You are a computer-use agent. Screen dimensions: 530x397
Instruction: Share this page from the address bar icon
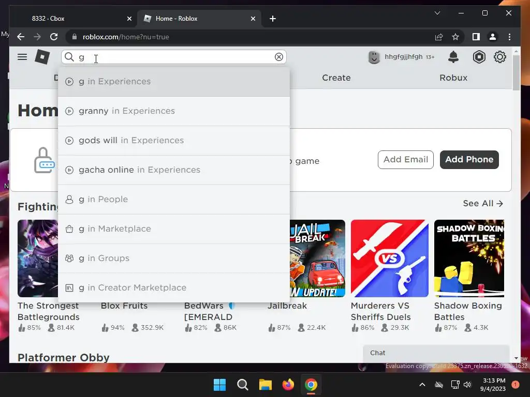(439, 37)
